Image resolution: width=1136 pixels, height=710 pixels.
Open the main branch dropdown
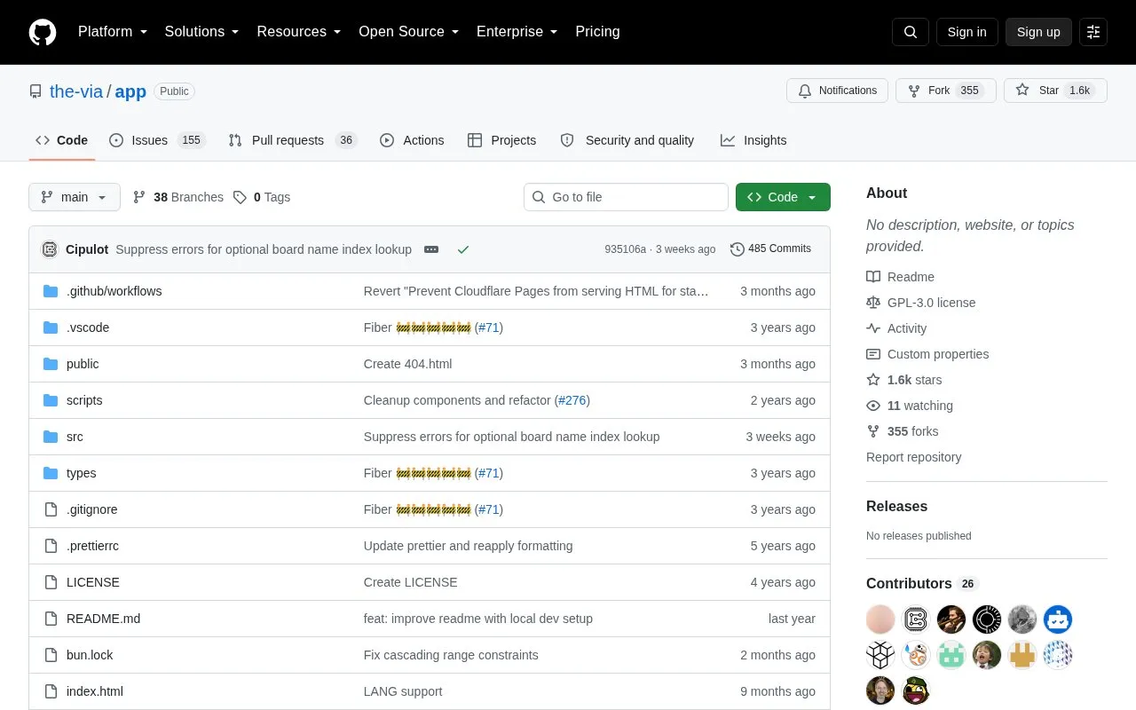pos(75,197)
